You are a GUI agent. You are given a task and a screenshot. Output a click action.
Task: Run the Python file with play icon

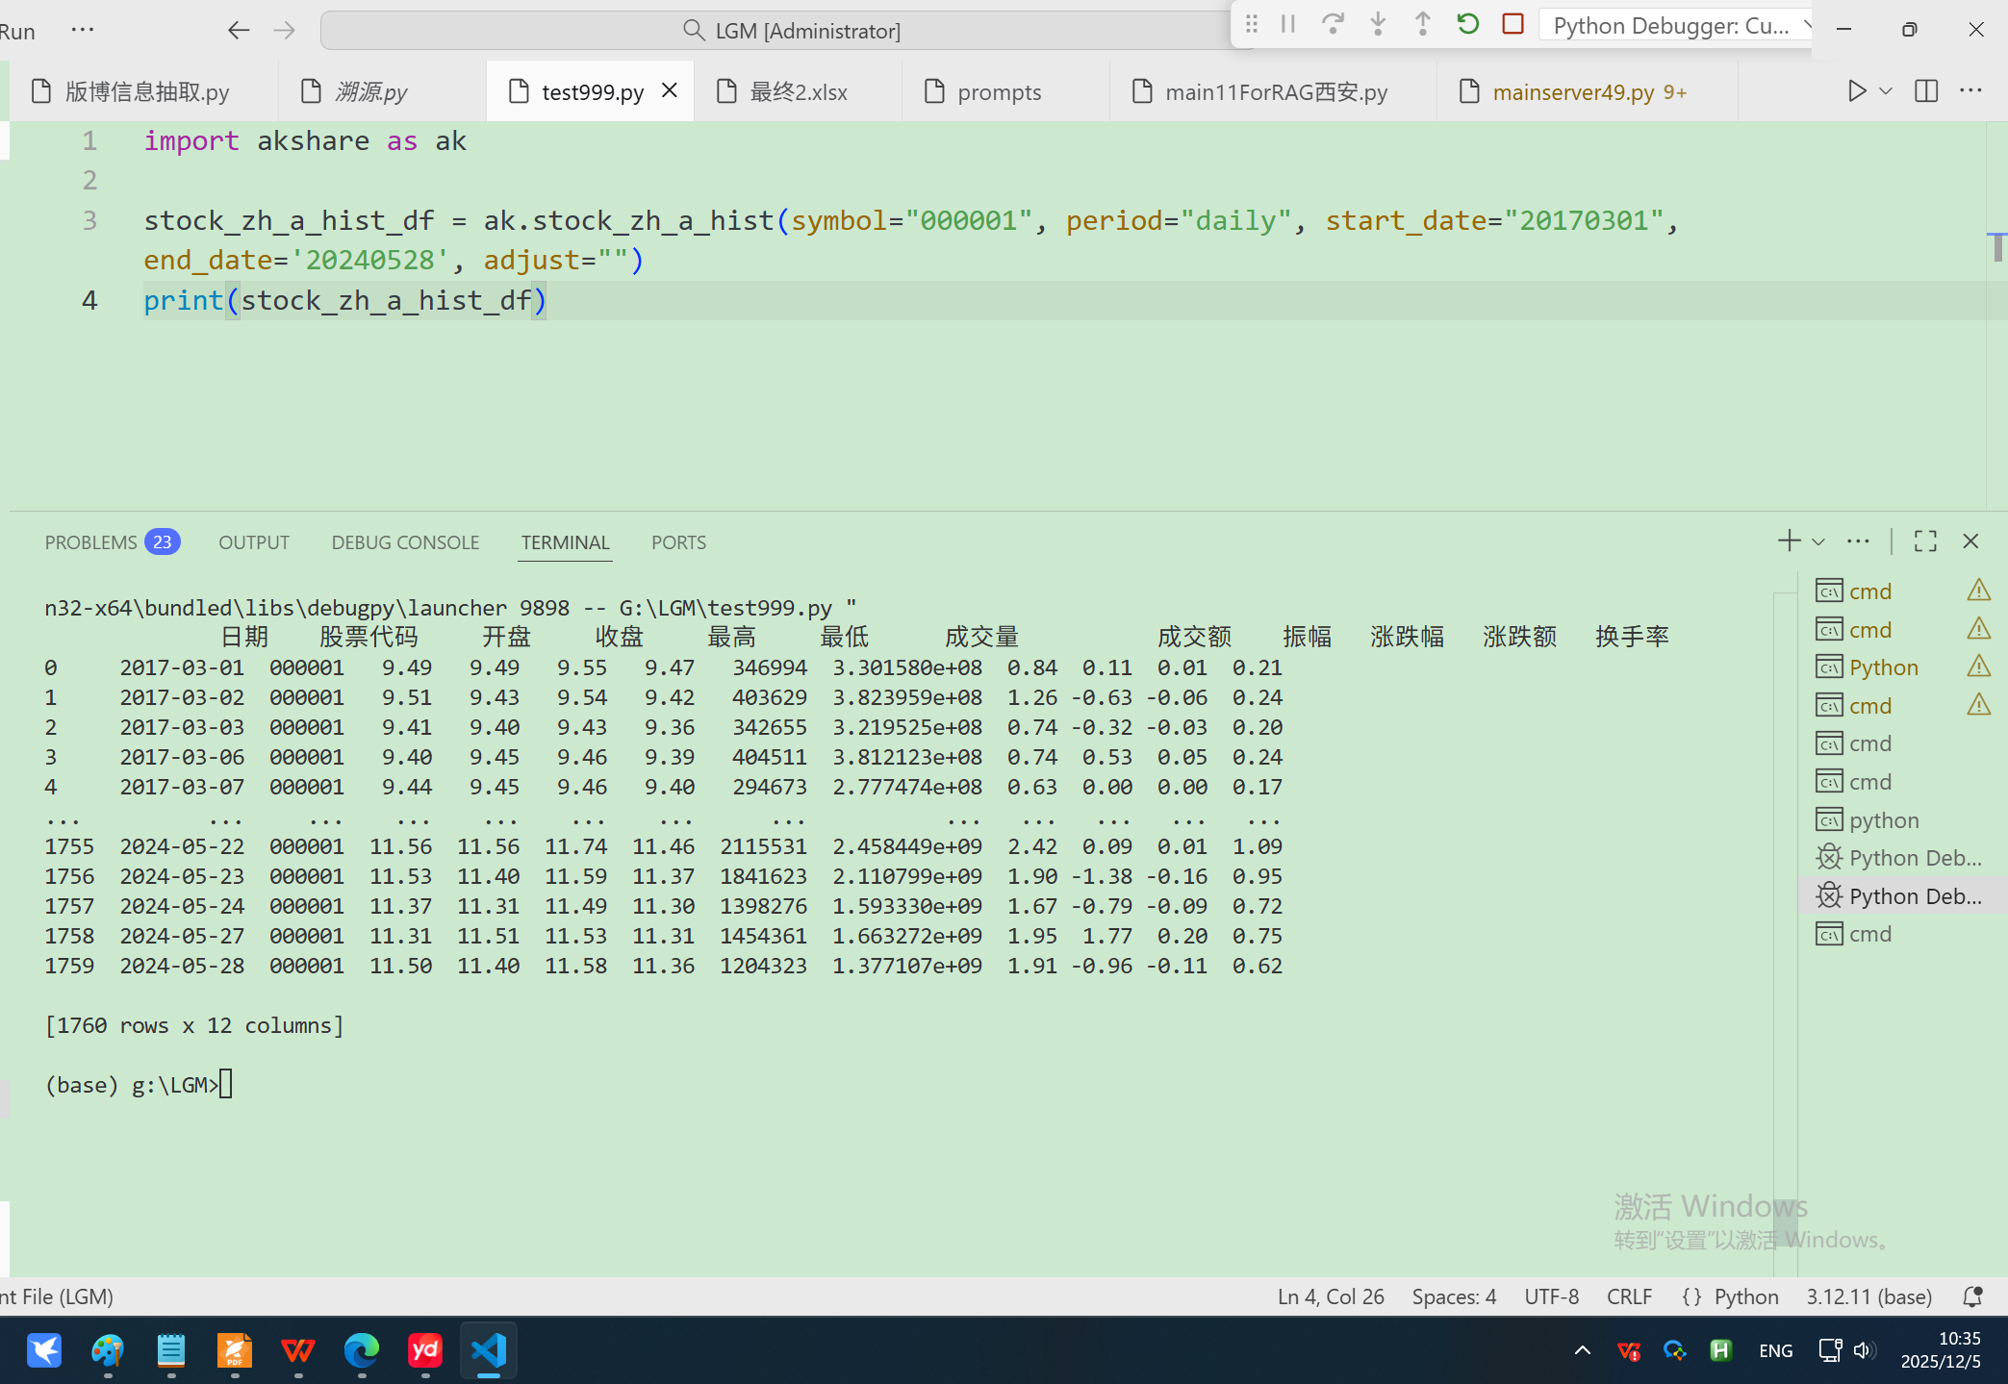[1856, 91]
